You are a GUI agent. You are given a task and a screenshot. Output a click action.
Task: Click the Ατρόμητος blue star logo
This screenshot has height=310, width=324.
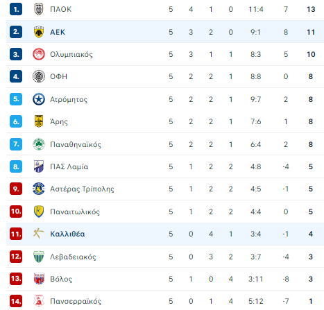pyautogui.click(x=39, y=99)
